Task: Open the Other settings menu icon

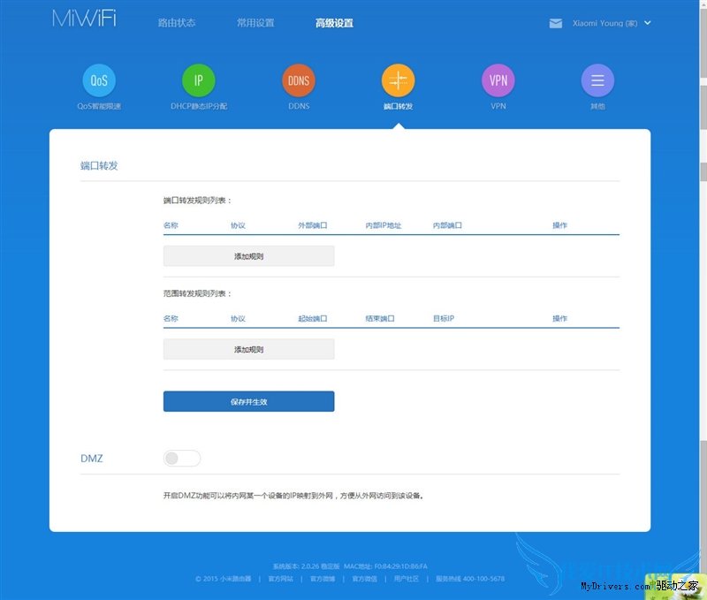Action: [x=598, y=80]
